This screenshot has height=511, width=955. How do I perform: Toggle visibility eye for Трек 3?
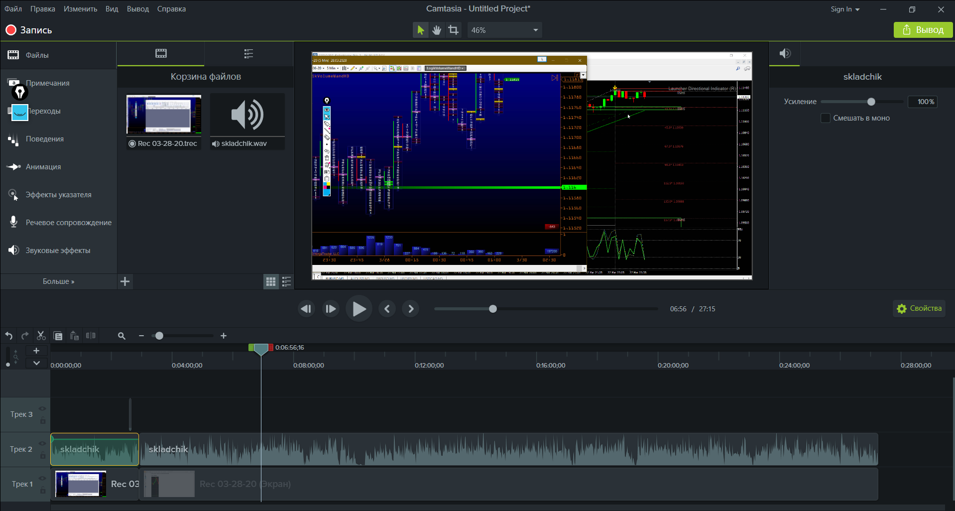tap(42, 409)
